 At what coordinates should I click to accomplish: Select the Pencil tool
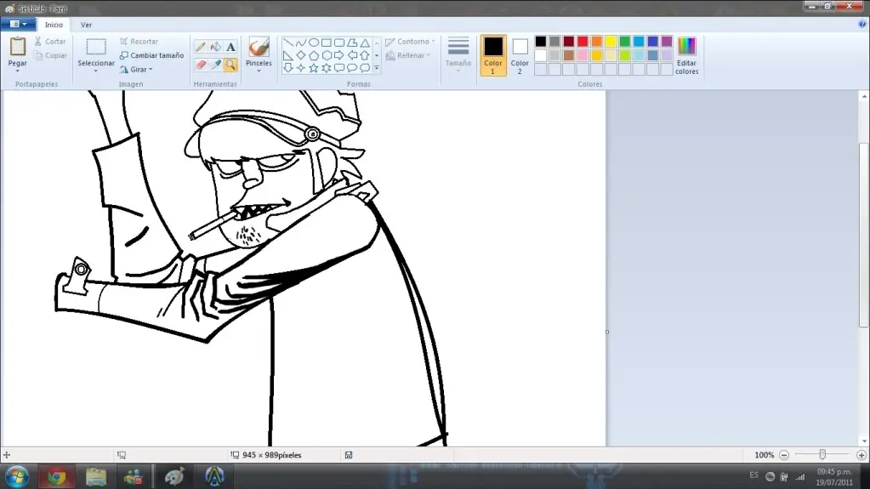pyautogui.click(x=201, y=47)
